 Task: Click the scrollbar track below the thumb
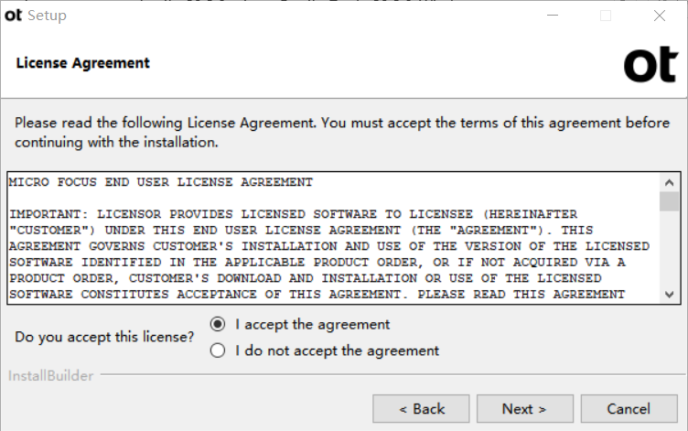pyautogui.click(x=669, y=248)
